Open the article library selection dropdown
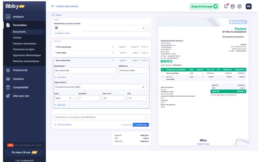This screenshot has width=265, height=162. [x=101, y=117]
